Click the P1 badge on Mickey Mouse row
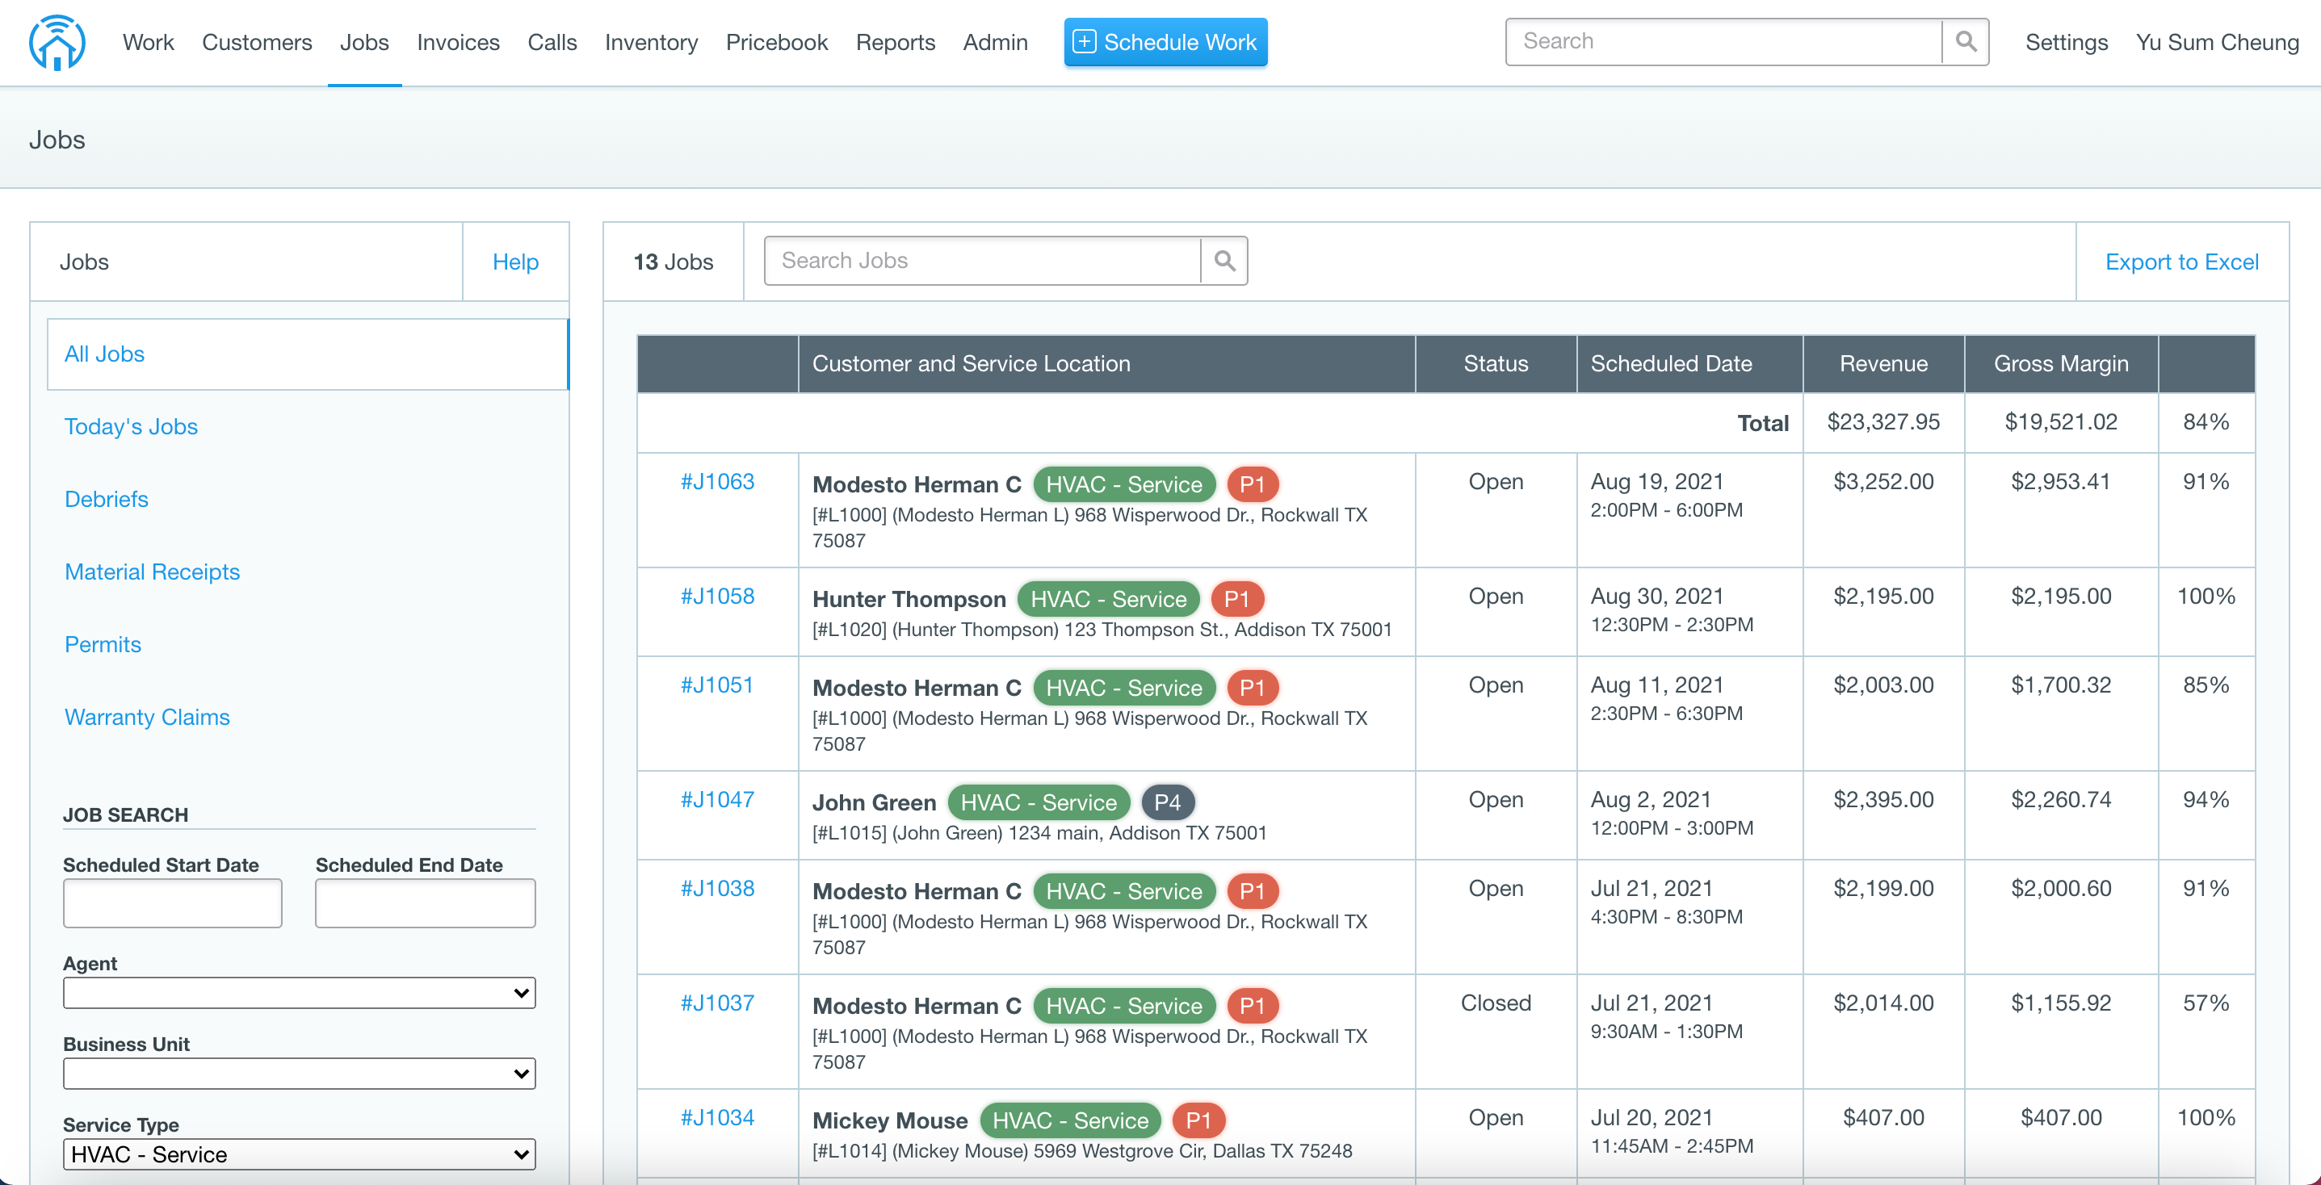 tap(1198, 1120)
